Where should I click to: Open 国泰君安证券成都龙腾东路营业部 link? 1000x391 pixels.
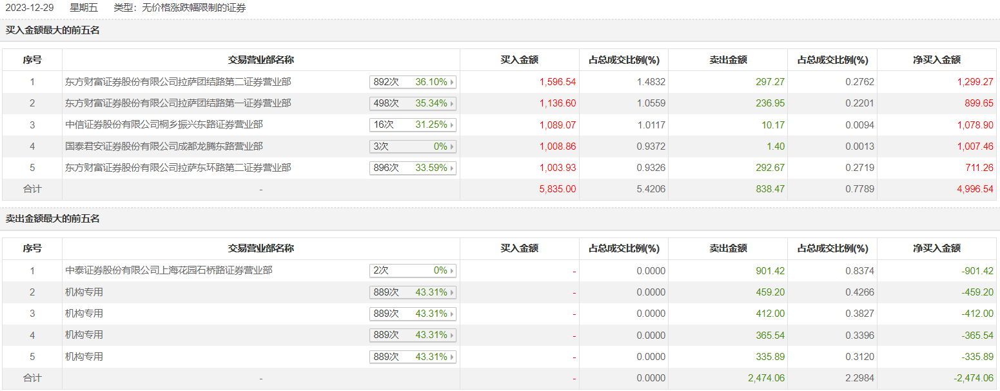pyautogui.click(x=164, y=146)
